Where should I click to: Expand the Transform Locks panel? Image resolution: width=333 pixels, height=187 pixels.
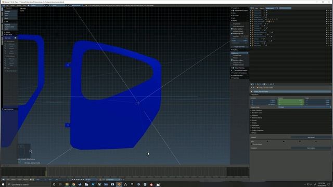click(257, 113)
